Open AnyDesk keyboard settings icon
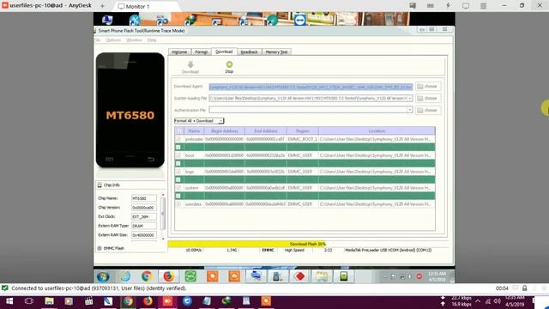The width and height of the screenshot is (549, 309). 431,6
